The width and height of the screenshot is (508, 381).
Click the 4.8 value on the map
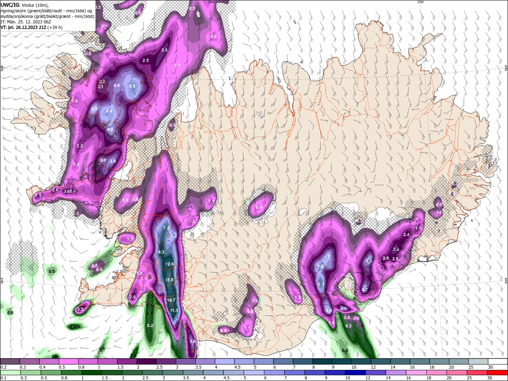click(109, 111)
